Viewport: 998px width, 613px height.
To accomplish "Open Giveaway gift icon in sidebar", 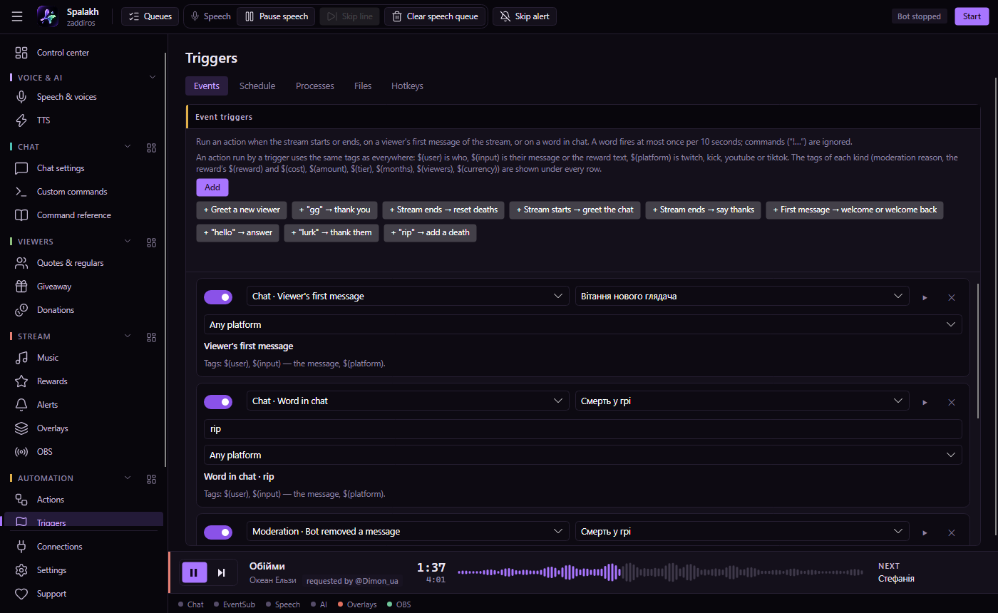I will [x=22, y=287].
